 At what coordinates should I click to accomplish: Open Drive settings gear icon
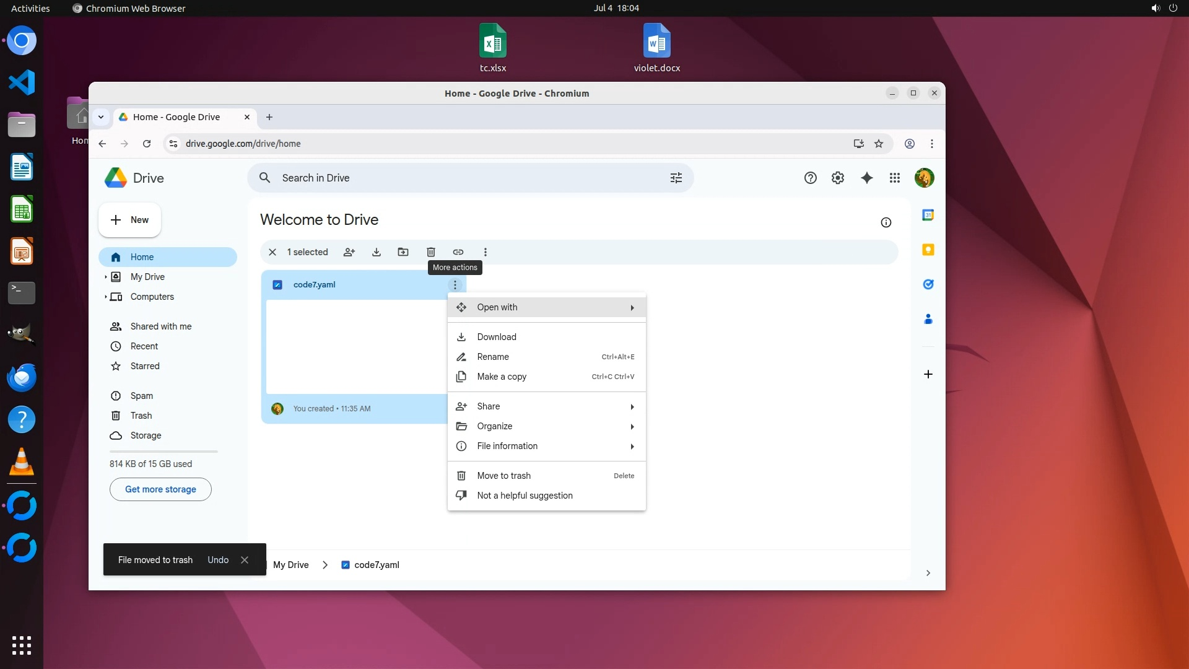pos(838,178)
